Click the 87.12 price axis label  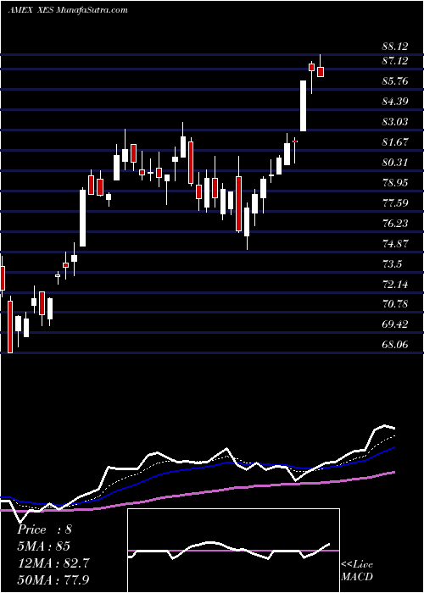(x=395, y=61)
